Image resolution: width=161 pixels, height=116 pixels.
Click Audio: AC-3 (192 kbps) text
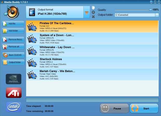pyautogui.click(x=49, y=55)
